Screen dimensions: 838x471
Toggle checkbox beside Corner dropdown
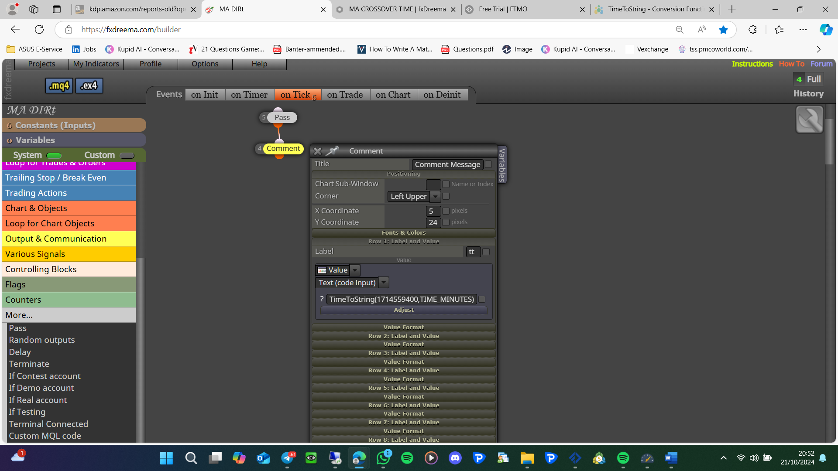click(x=446, y=196)
